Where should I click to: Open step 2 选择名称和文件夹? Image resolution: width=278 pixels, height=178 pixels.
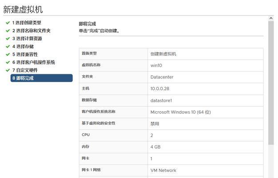(x=32, y=31)
